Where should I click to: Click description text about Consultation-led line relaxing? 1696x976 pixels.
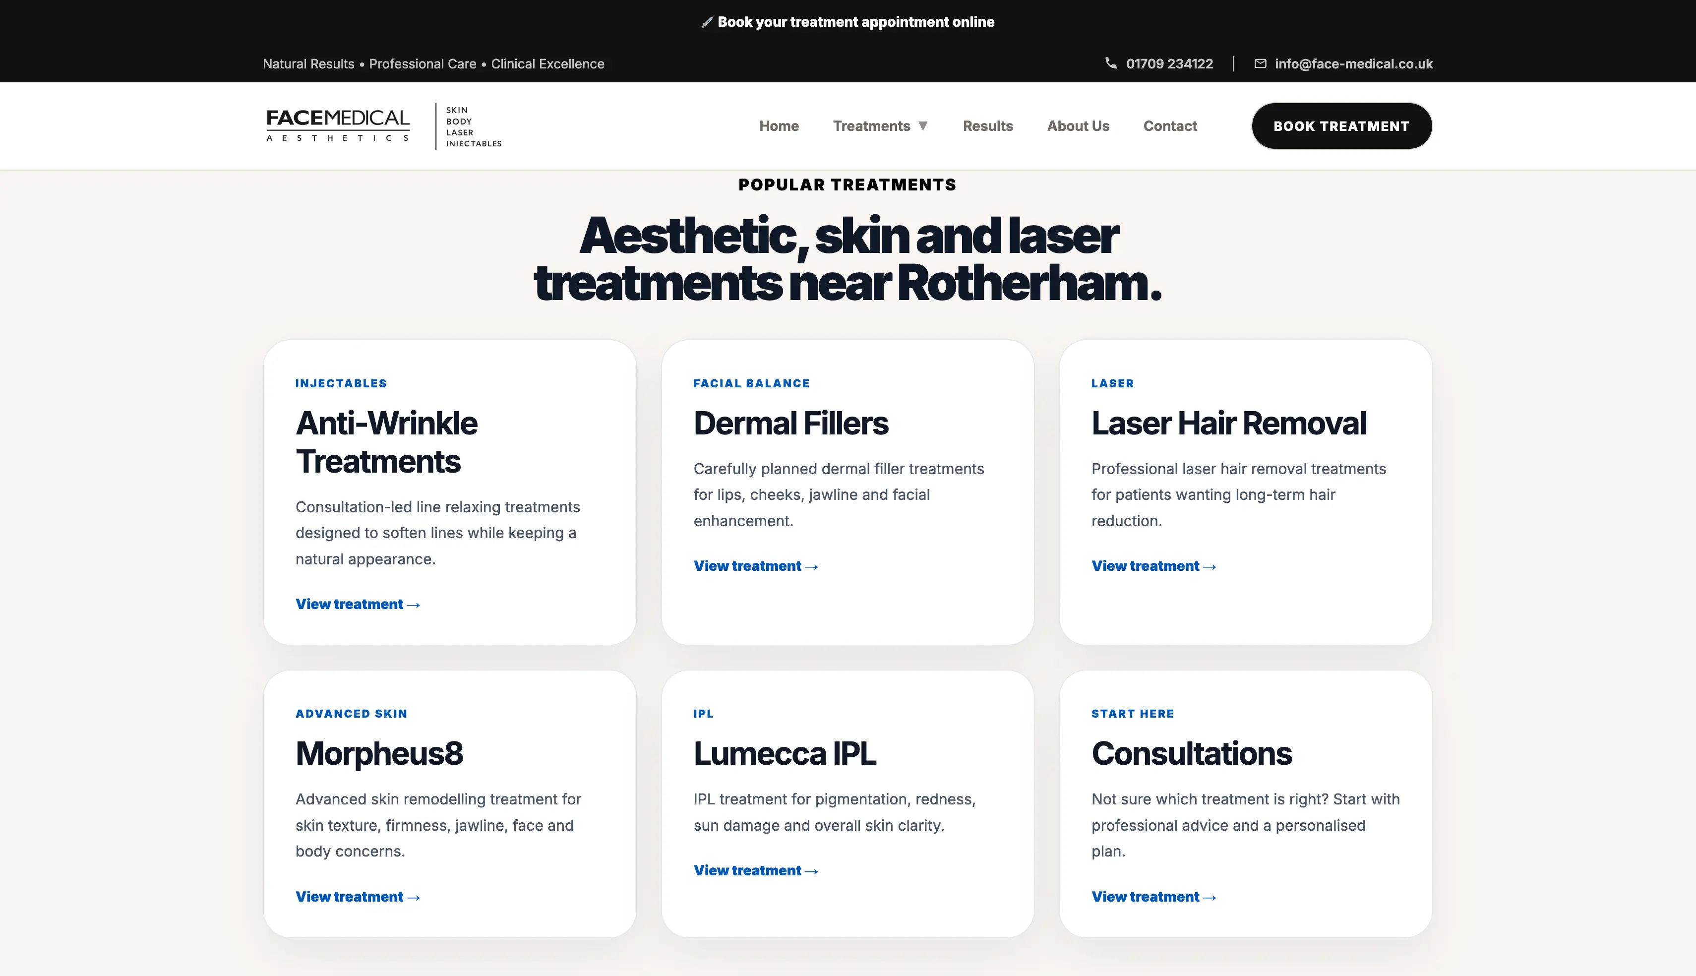pos(437,533)
